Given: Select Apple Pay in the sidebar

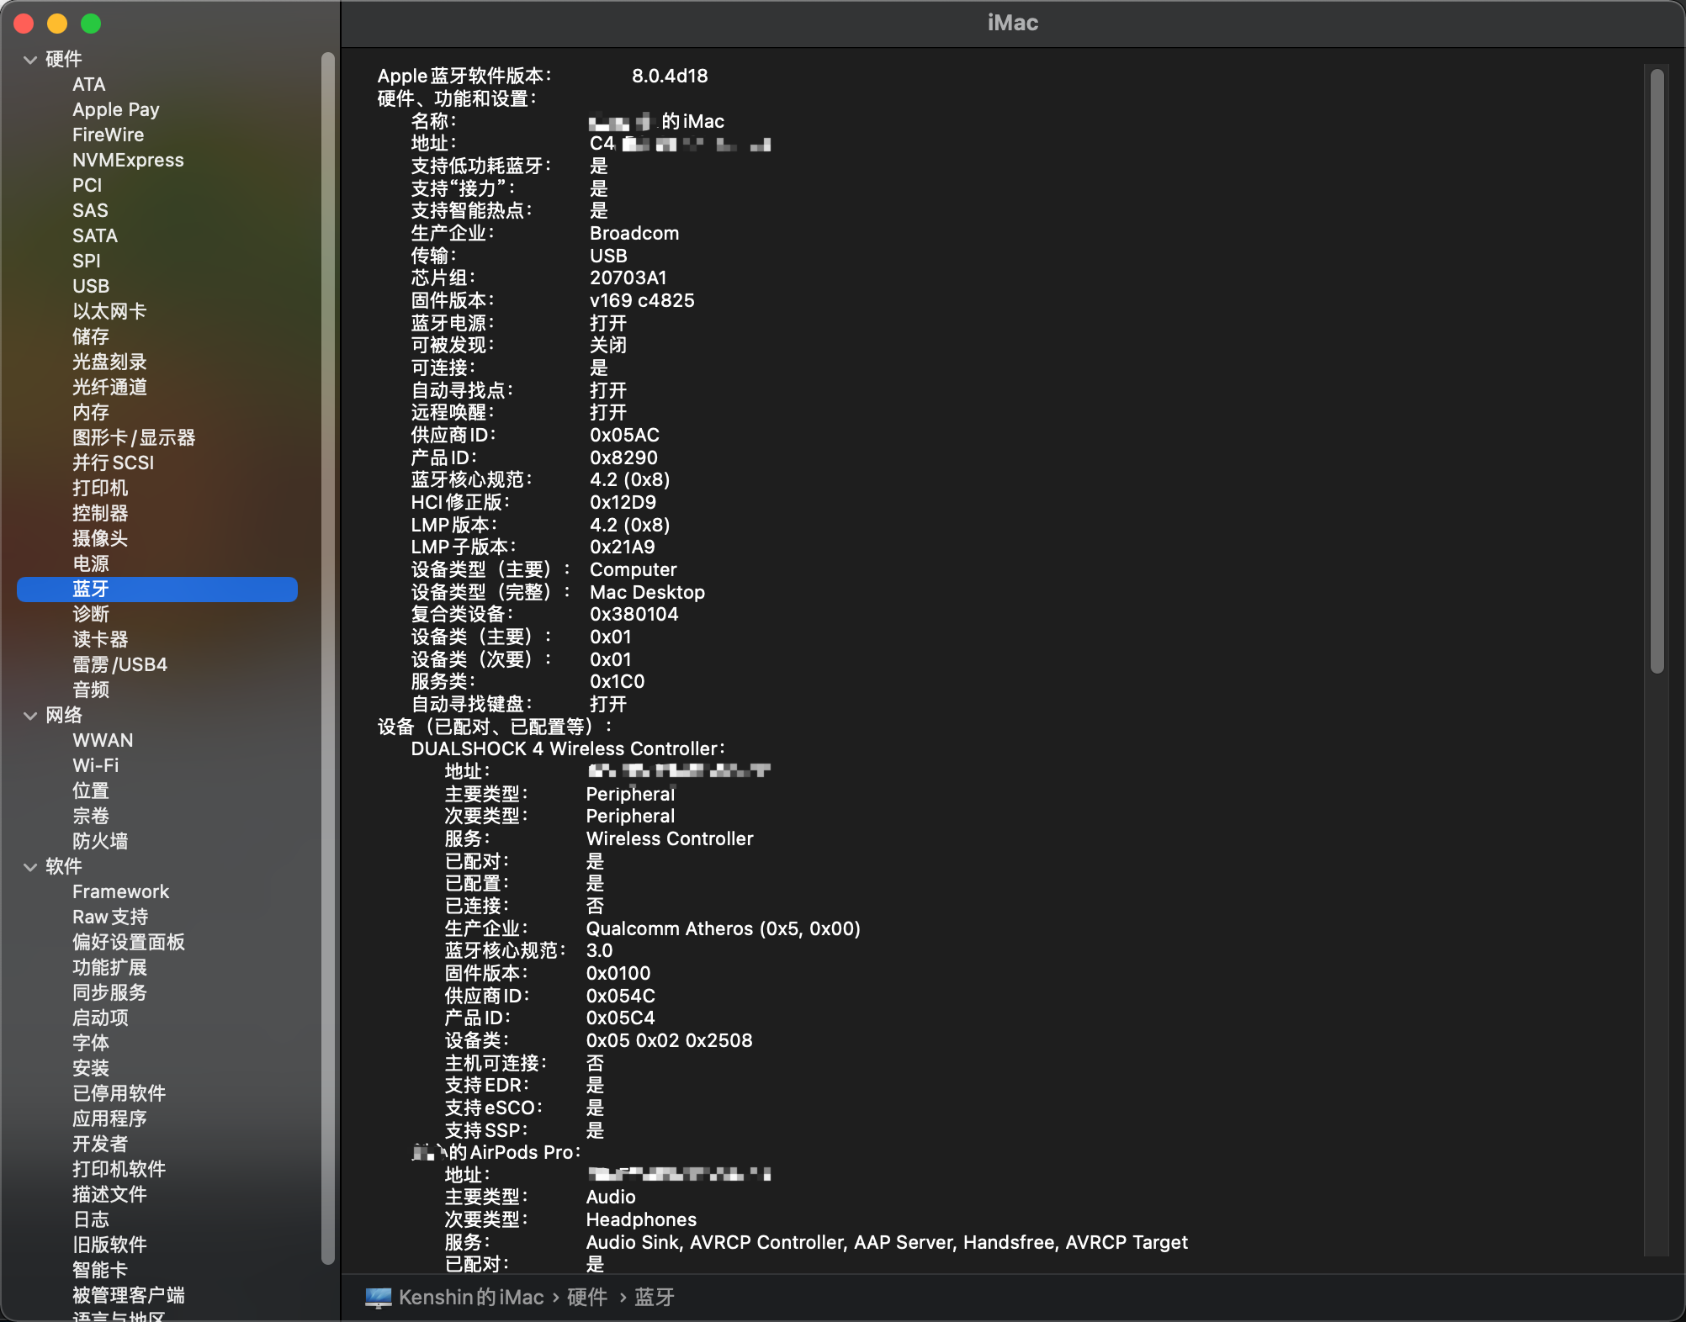Looking at the screenshot, I should 116,109.
